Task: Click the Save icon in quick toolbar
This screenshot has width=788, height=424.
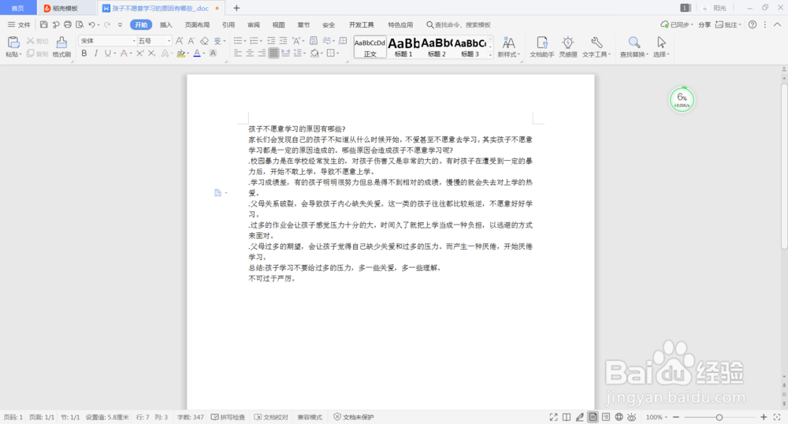Action: [x=43, y=24]
